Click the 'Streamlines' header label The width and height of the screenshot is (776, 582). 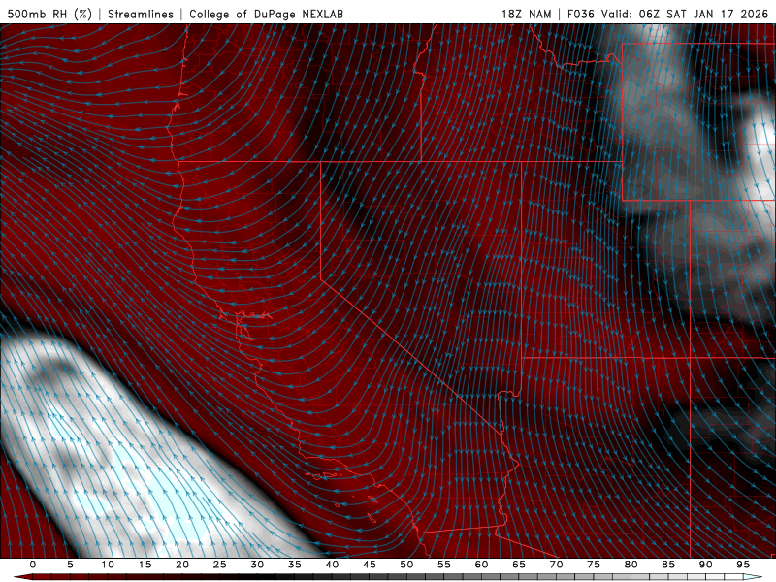(141, 14)
